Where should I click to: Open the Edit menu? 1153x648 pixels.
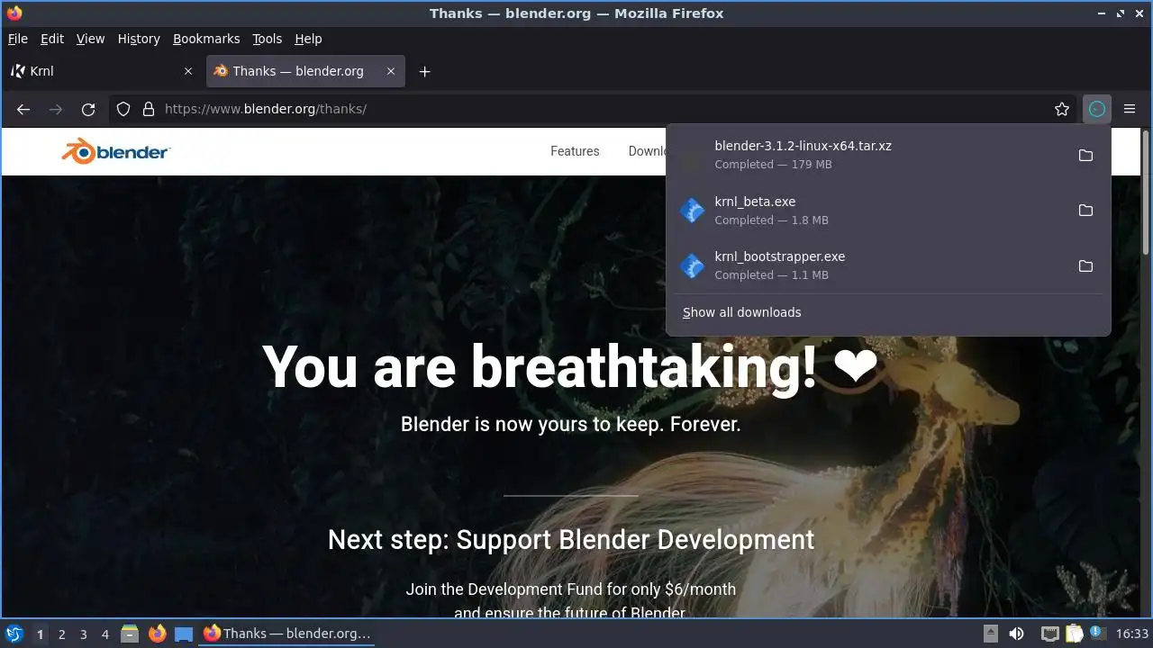52,39
